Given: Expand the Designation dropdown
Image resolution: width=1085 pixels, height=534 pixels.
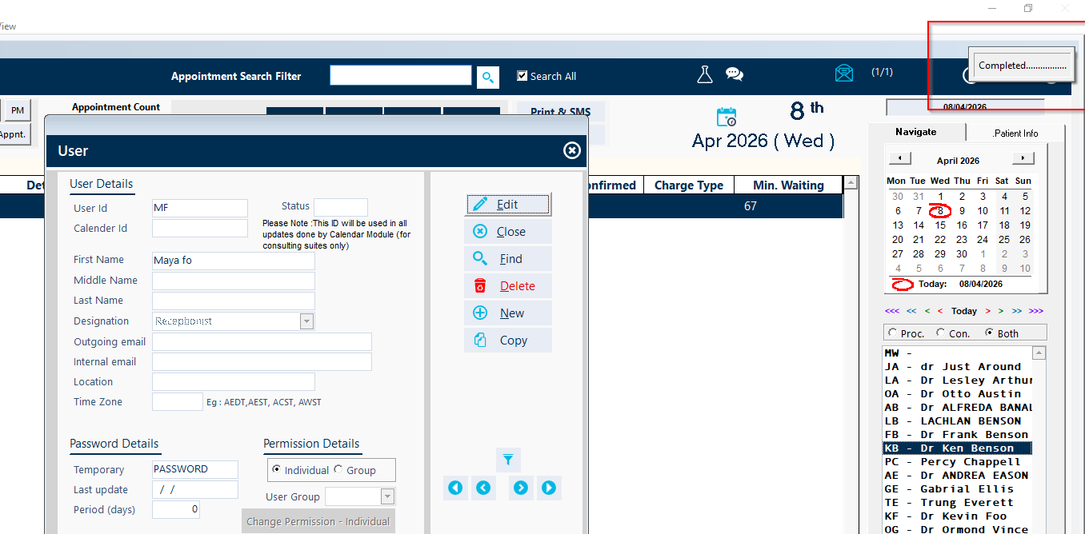Looking at the screenshot, I should [306, 321].
